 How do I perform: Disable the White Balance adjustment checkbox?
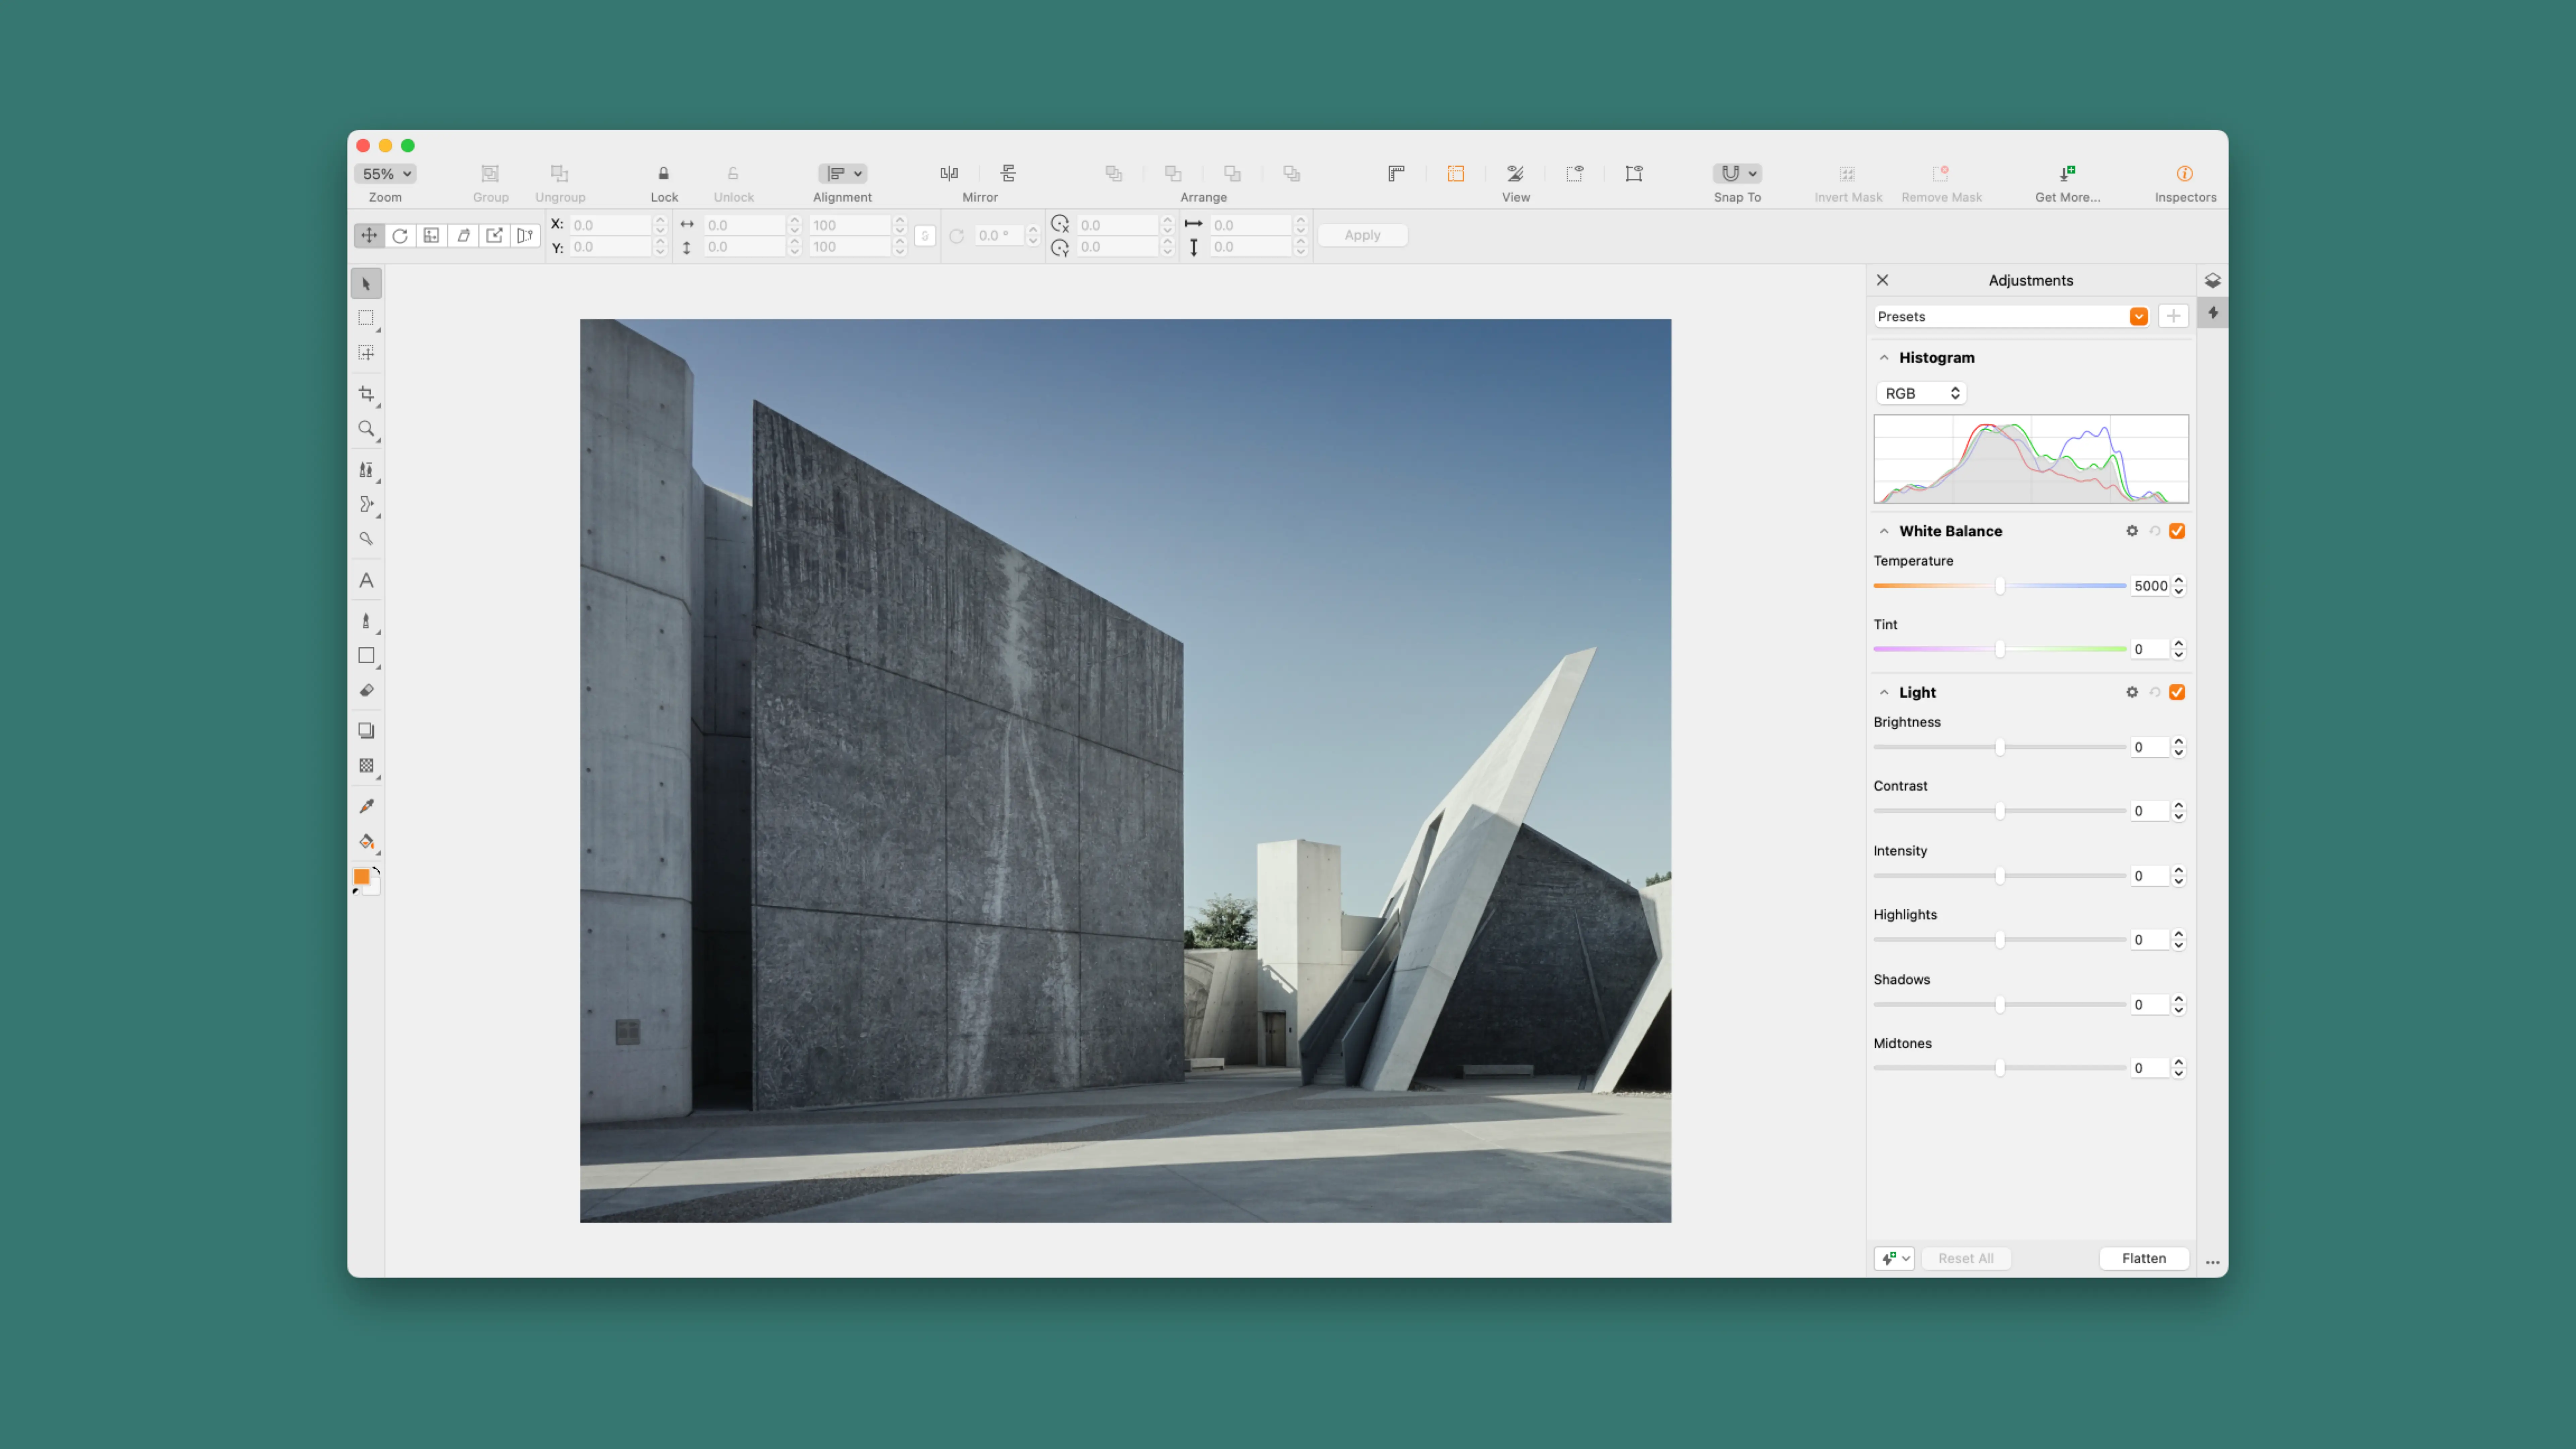click(2177, 531)
